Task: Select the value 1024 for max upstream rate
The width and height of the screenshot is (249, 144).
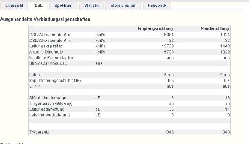Action: [x=225, y=35]
